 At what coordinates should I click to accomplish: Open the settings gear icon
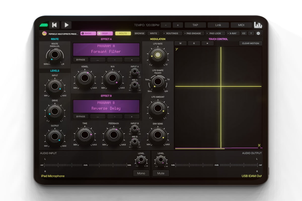[258, 33]
